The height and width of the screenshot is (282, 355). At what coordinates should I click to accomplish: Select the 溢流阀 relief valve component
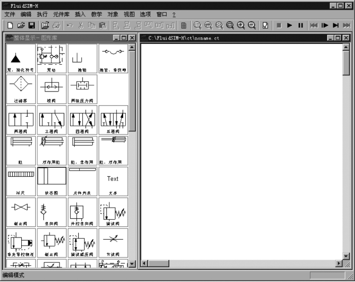point(113,212)
